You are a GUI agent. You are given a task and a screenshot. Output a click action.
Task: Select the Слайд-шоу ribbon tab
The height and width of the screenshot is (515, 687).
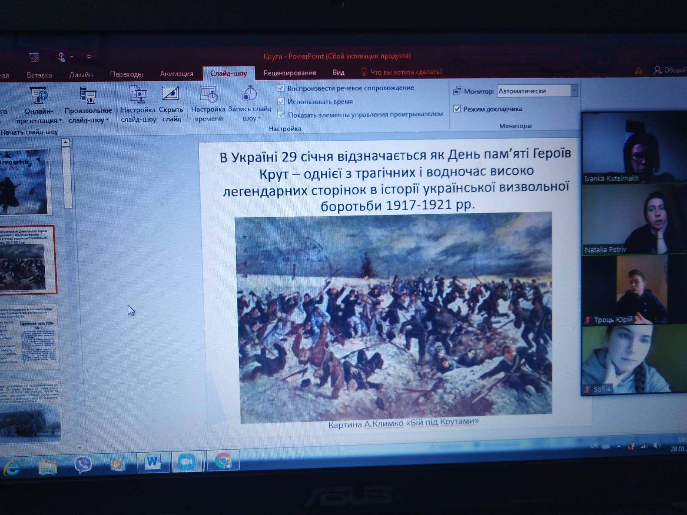(x=228, y=73)
